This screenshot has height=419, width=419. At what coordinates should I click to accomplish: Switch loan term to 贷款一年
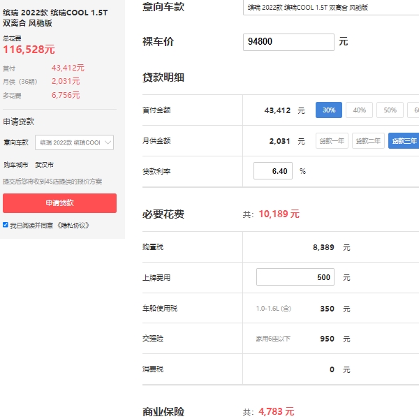(332, 141)
